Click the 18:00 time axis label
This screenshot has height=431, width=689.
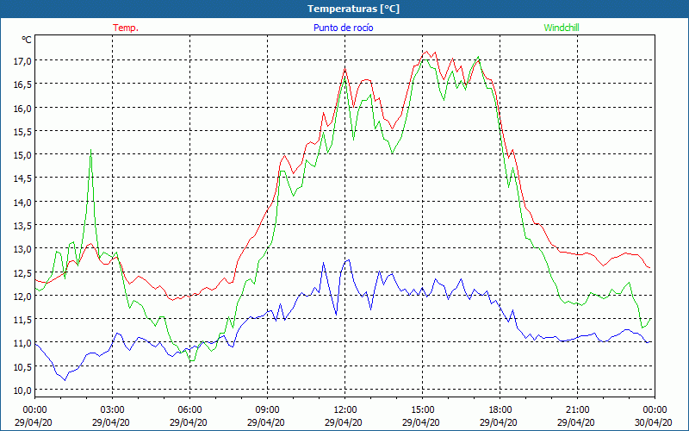point(500,410)
